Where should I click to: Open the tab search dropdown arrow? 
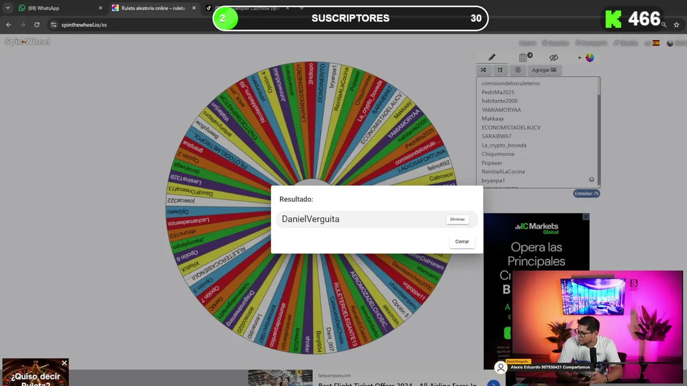pos(8,8)
